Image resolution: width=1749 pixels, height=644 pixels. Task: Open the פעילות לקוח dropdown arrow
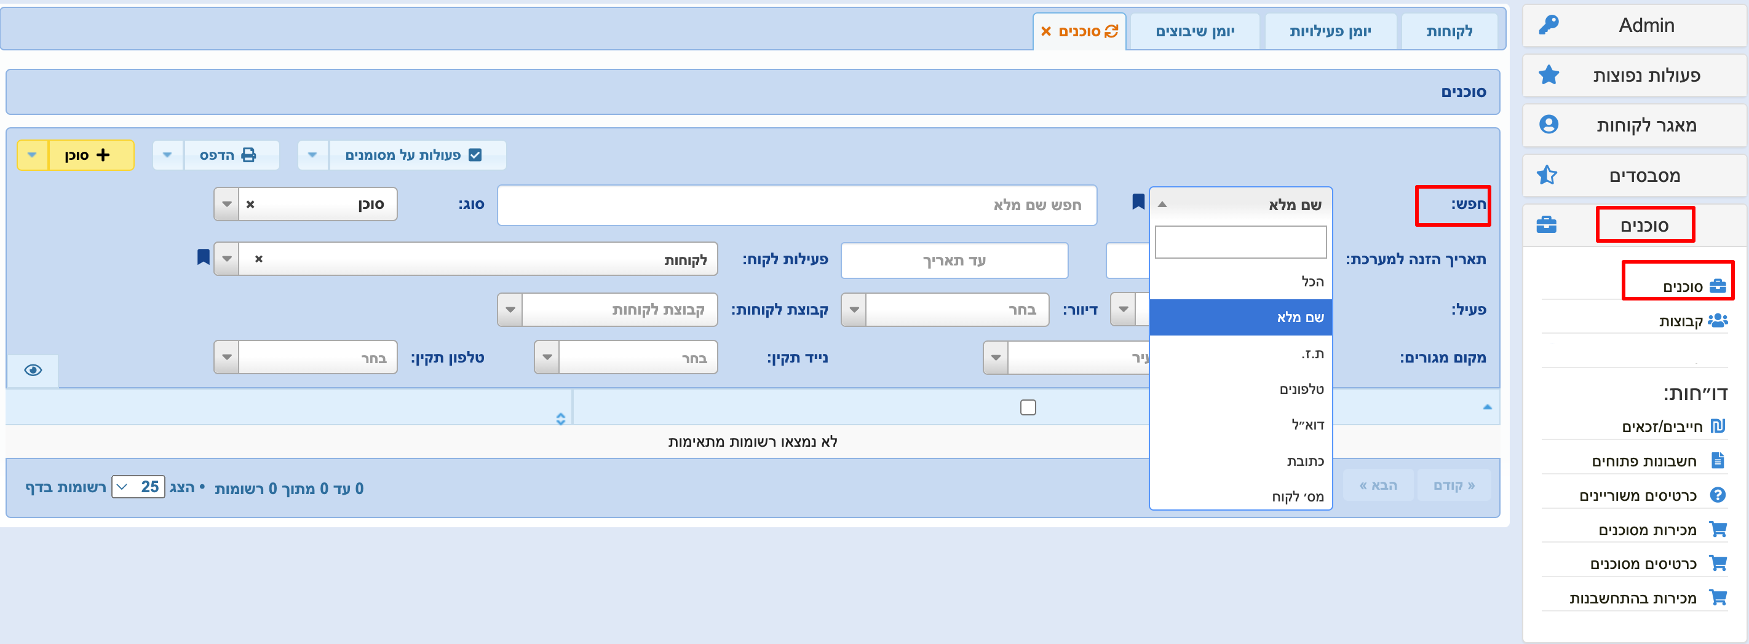point(227,259)
